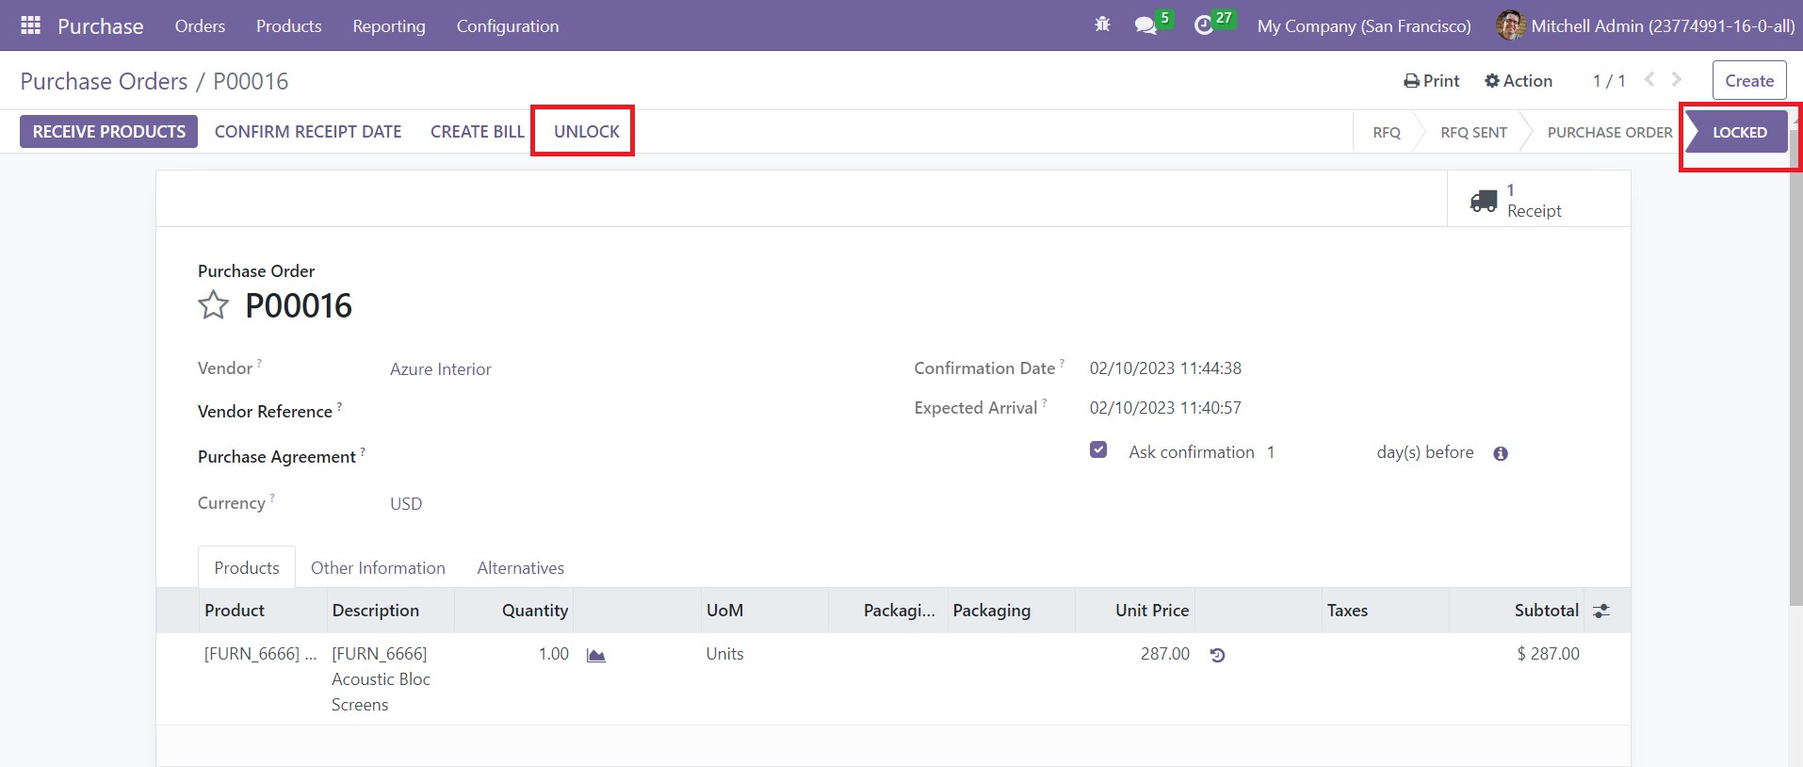Open My Company (San Francisco) switcher
This screenshot has height=767, width=1803.
[1364, 26]
